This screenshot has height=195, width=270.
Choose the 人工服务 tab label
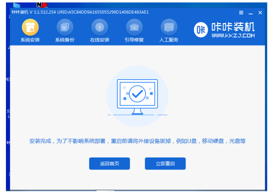coord(169,40)
